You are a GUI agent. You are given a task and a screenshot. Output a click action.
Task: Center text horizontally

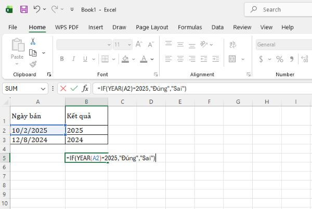pos(180,59)
